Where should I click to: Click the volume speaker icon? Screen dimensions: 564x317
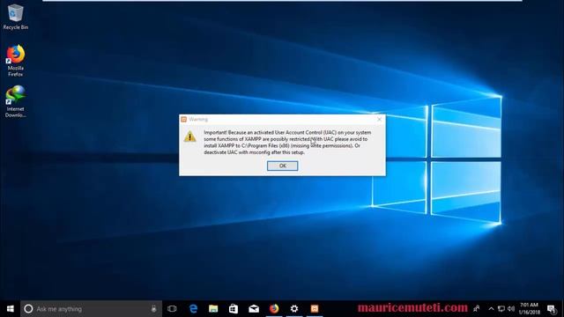(511, 309)
